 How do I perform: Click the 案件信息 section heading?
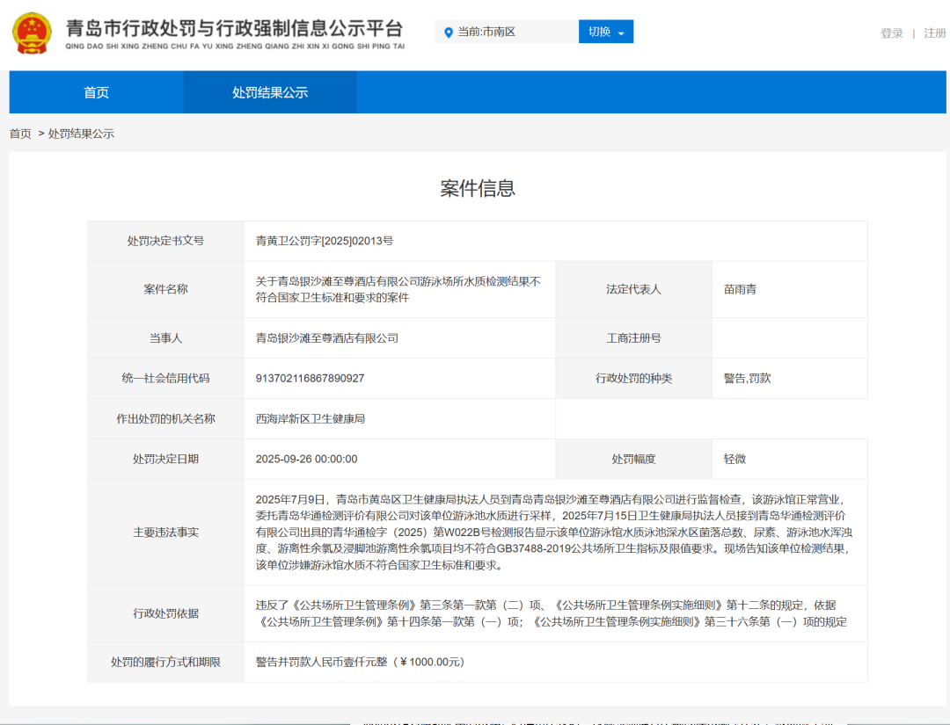477,188
